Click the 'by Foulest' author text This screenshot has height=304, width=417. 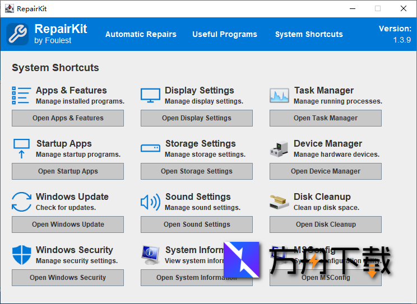53,40
